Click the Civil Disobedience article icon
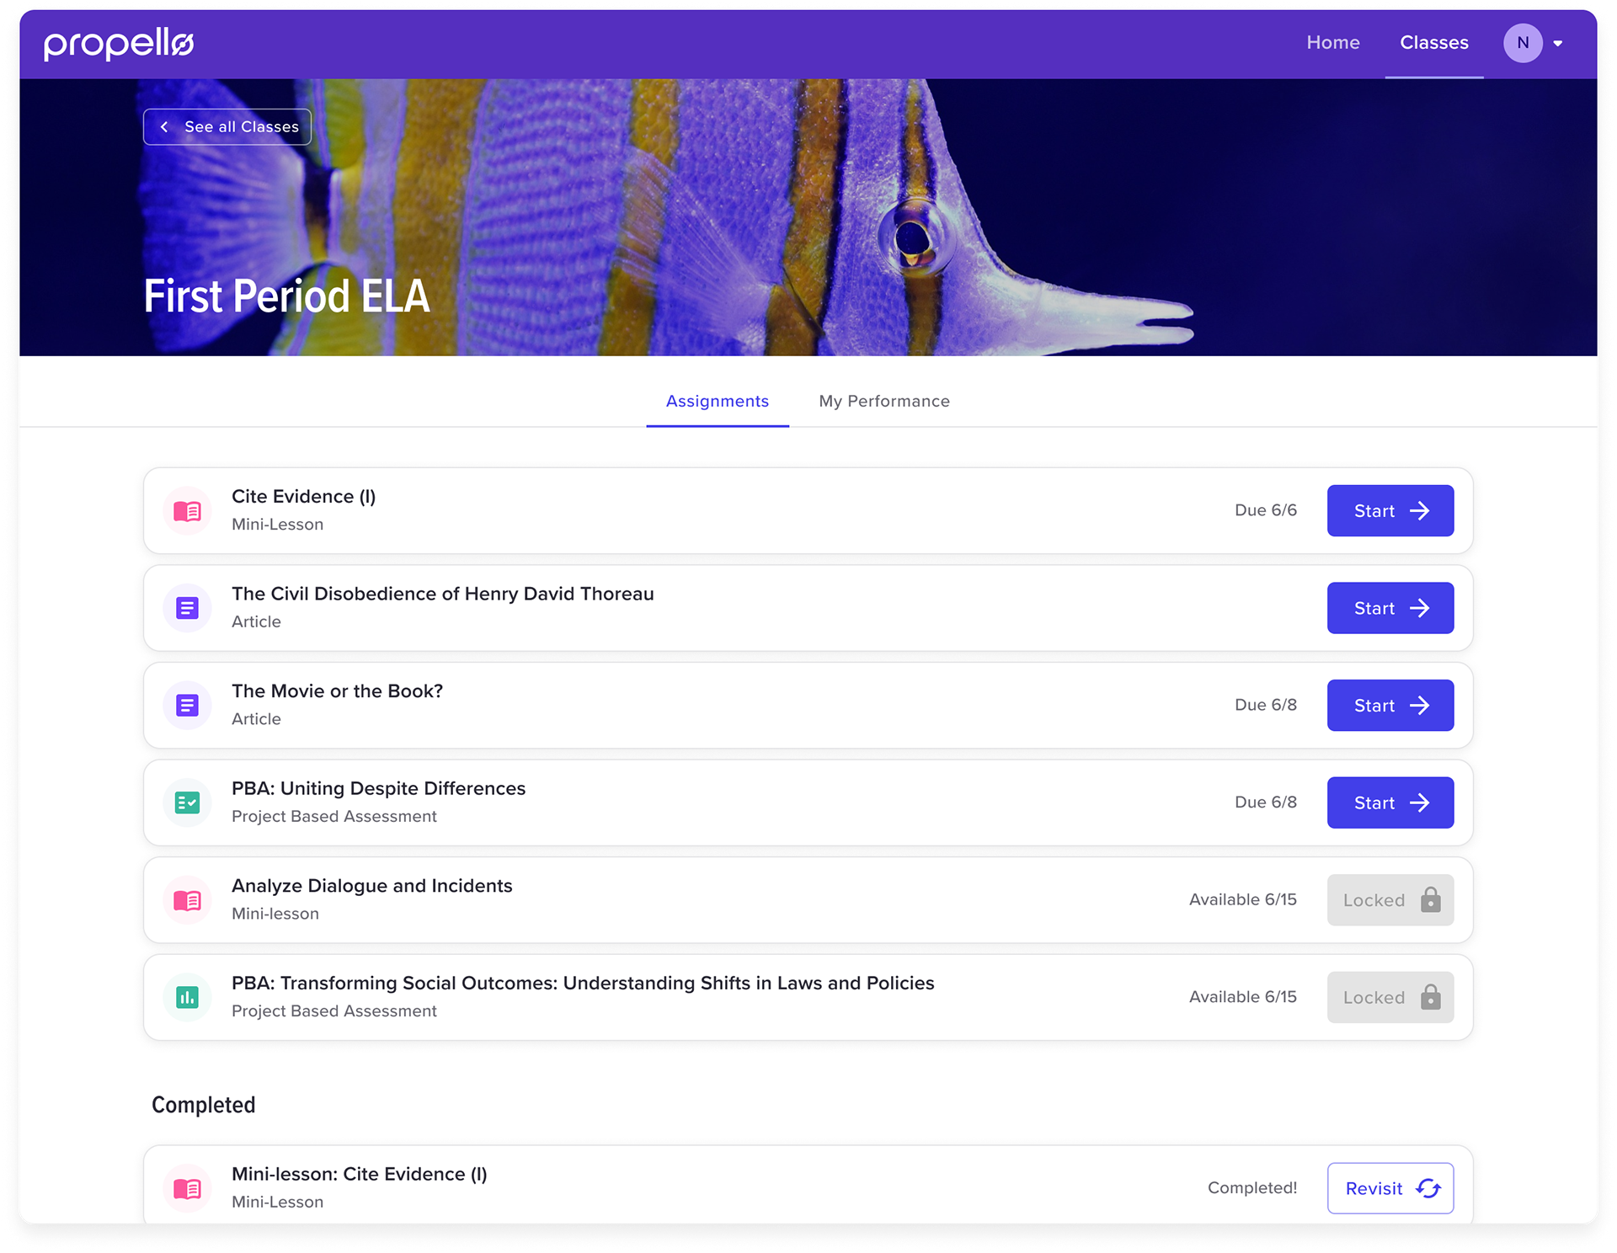 (x=187, y=608)
